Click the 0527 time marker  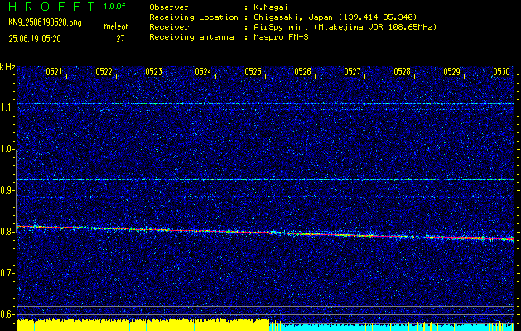[352, 72]
